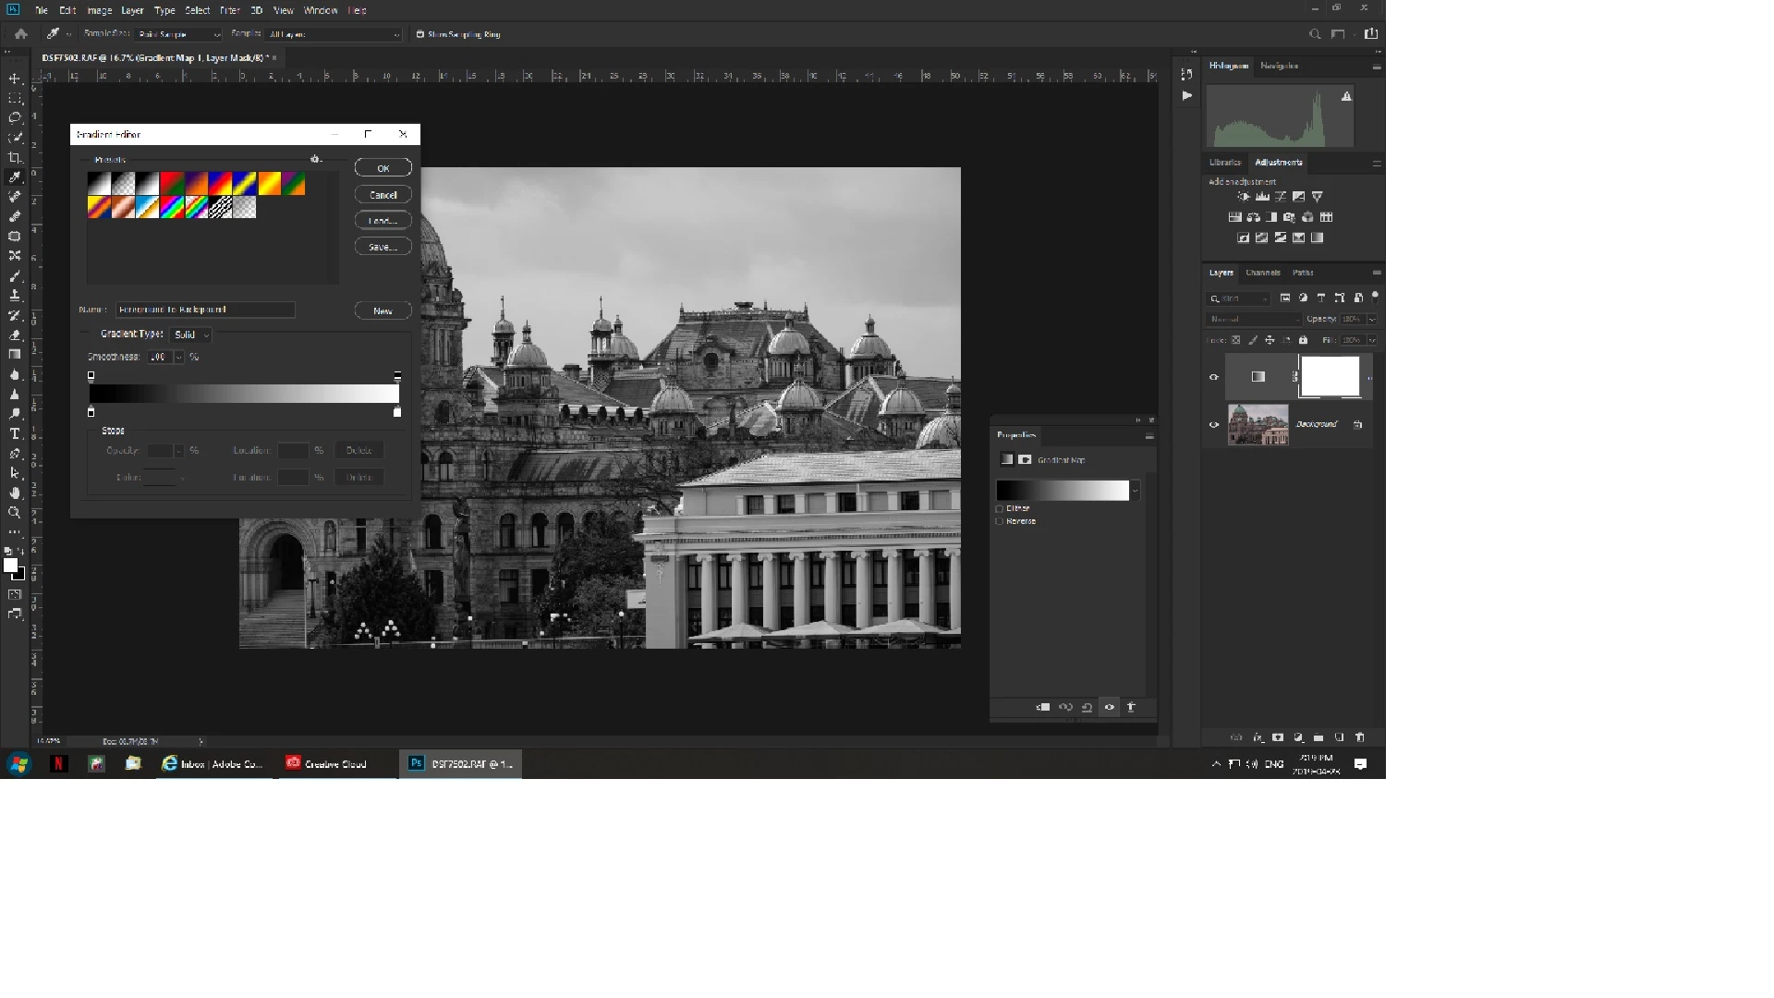The width and height of the screenshot is (1774, 998).
Task: Add a Levels adjustment
Action: point(1262,197)
